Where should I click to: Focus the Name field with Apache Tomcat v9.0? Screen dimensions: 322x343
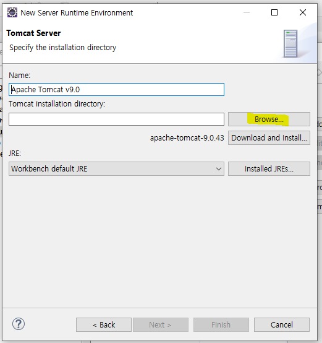click(116, 90)
